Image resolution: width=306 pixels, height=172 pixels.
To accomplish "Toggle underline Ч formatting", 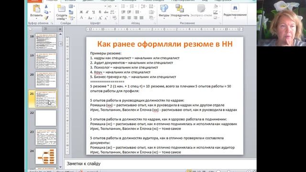I will (94, 12).
